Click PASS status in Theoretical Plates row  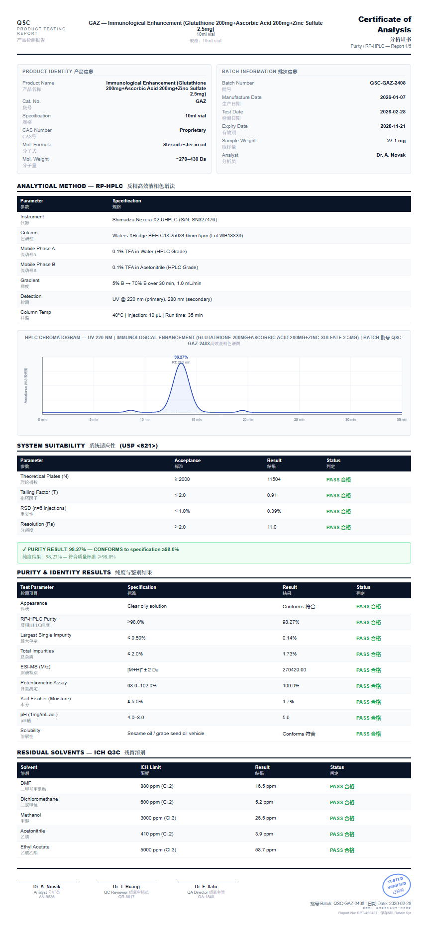tap(338, 480)
